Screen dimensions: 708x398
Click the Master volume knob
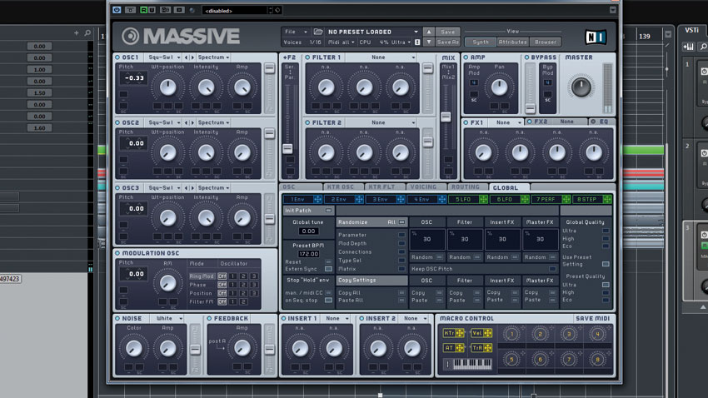tap(581, 87)
